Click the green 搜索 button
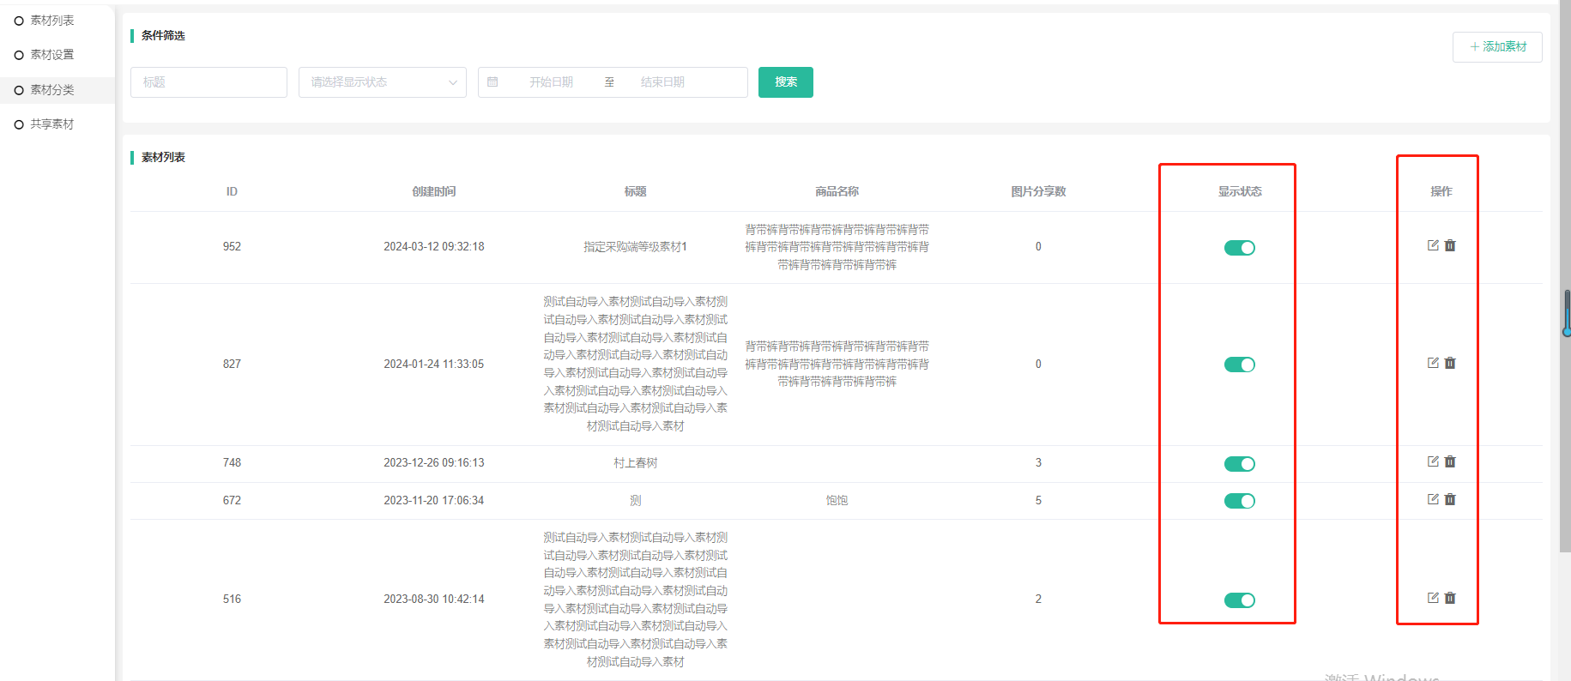The image size is (1571, 681). pyautogui.click(x=785, y=82)
